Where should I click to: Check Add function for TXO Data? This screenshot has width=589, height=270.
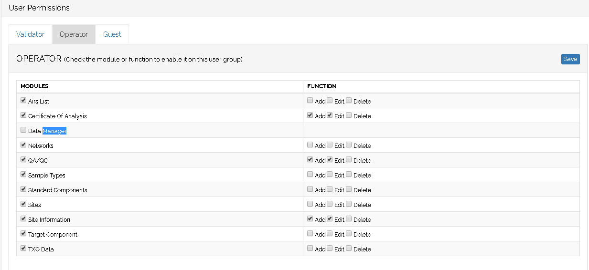(310, 249)
